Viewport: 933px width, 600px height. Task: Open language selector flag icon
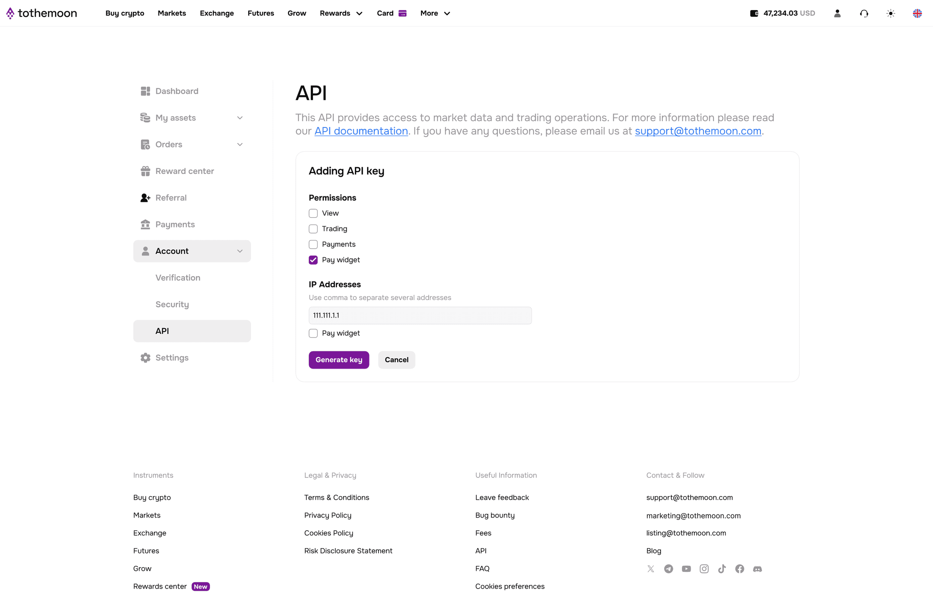tap(917, 13)
